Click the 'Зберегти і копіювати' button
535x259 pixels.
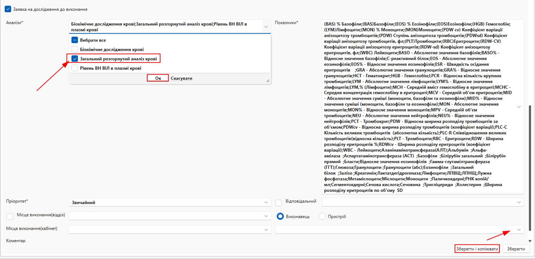477,249
